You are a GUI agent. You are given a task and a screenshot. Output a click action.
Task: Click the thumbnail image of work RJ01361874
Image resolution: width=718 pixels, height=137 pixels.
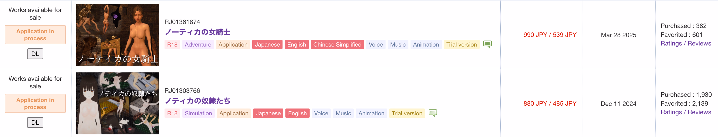118,35
